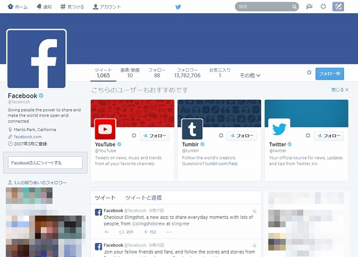
Task: Click the compose new tweet button
Action: pyautogui.click(x=338, y=7)
